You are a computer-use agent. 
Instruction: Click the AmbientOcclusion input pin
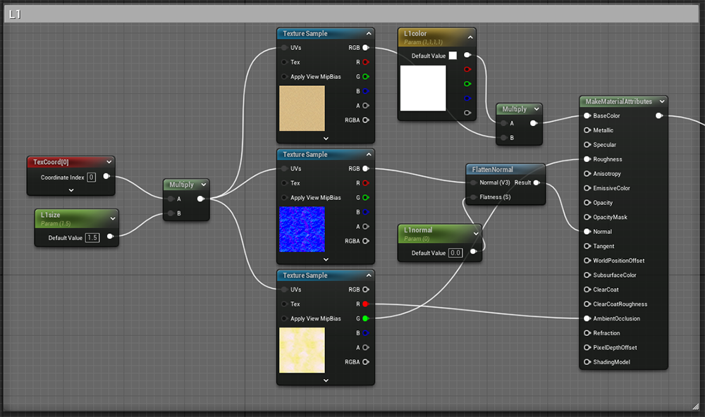[x=587, y=318]
